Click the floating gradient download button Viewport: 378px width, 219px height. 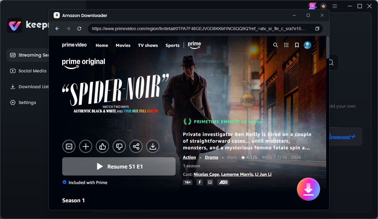pos(308,189)
